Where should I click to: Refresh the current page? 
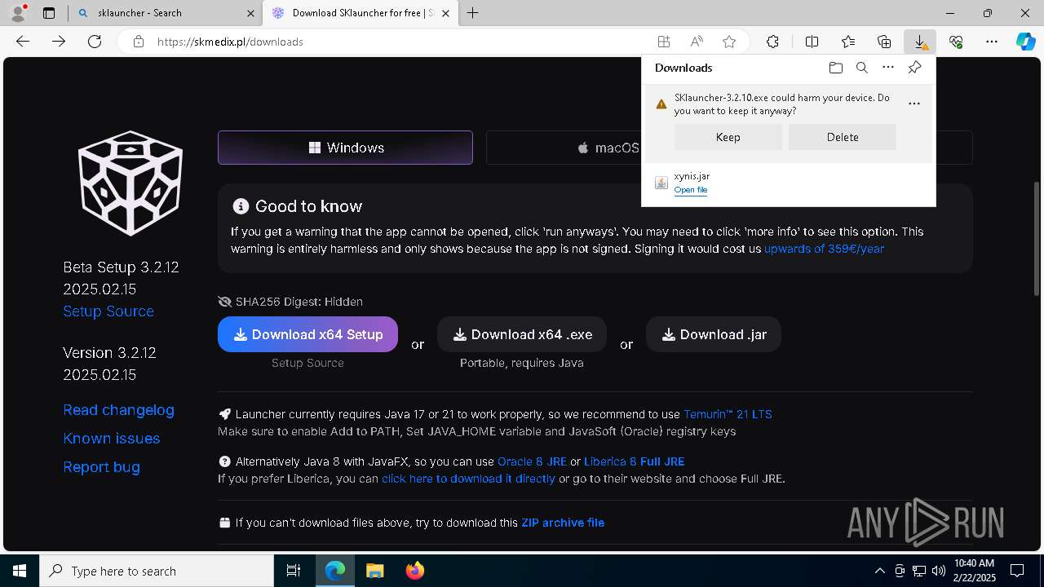pyautogui.click(x=95, y=42)
